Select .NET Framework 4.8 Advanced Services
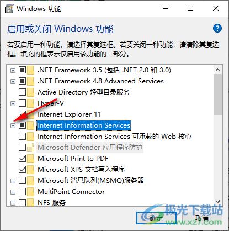 (100, 81)
